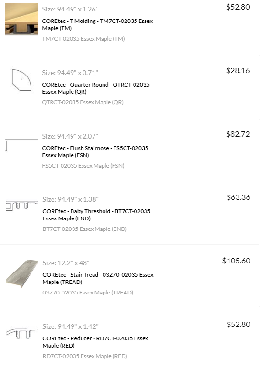This screenshot has height=370, width=260.
Task: Open the Stair Tread product image
Action: tap(21, 274)
